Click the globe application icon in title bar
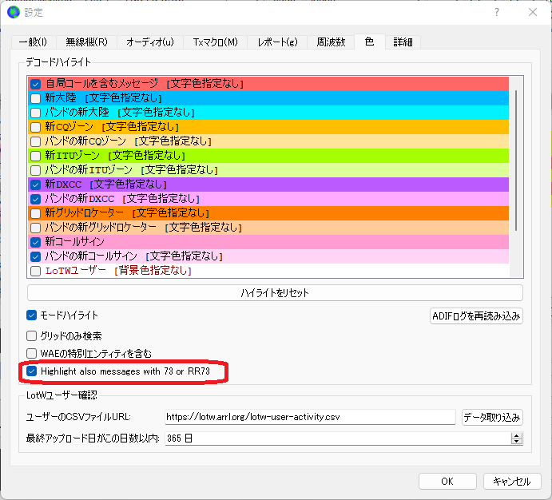 coord(14,12)
